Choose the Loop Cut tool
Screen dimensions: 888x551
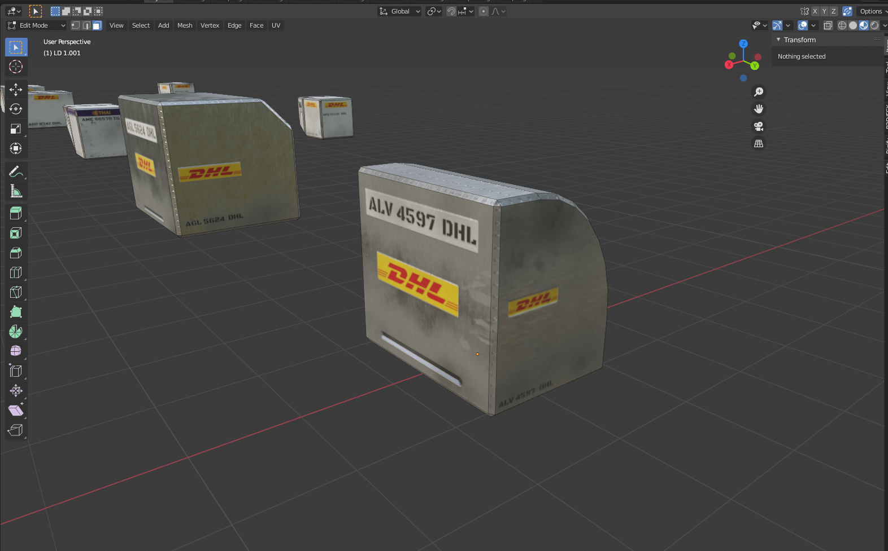point(16,272)
